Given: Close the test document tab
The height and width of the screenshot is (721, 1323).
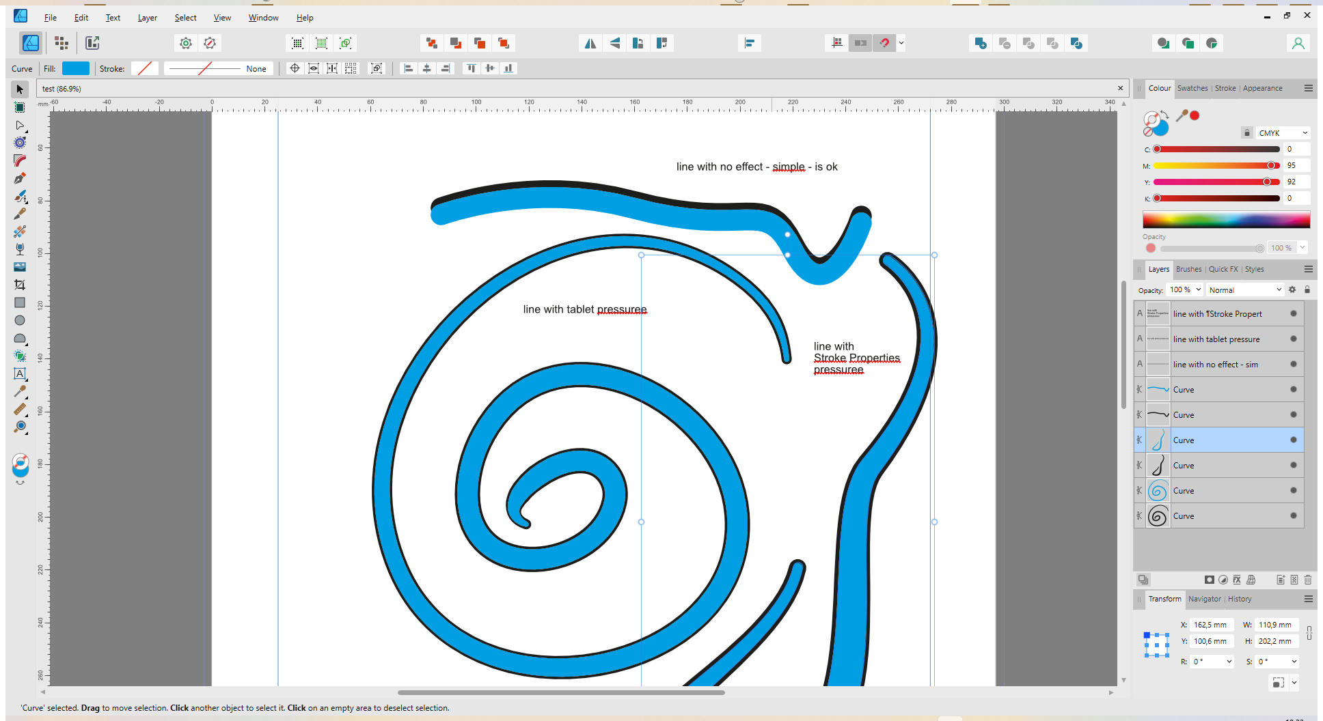Looking at the screenshot, I should click(1120, 88).
